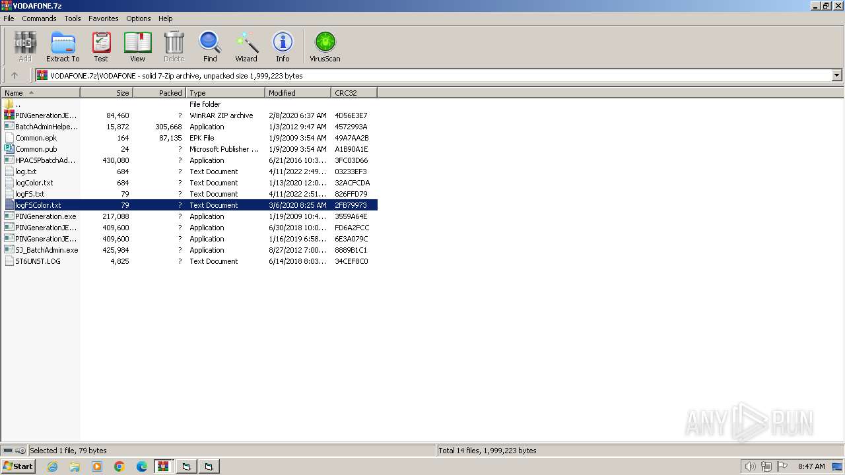The width and height of the screenshot is (845, 475).
Task: Click the Extract To toolbar icon
Action: click(x=63, y=47)
